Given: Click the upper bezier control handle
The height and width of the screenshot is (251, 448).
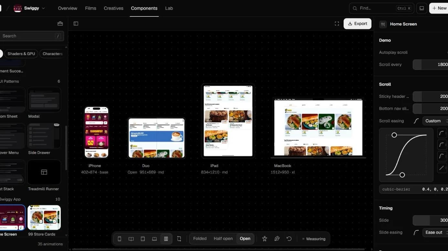Looking at the screenshot, I should pos(394,135).
